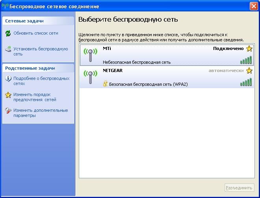
Task: Select the MTi network name
Action: 107,48
